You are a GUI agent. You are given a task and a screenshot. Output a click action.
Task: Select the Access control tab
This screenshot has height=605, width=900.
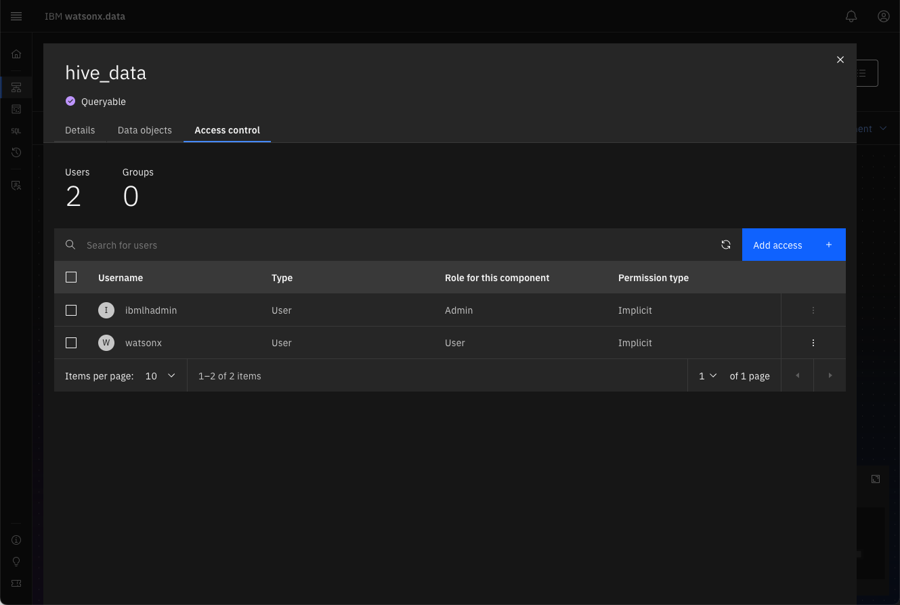click(228, 130)
